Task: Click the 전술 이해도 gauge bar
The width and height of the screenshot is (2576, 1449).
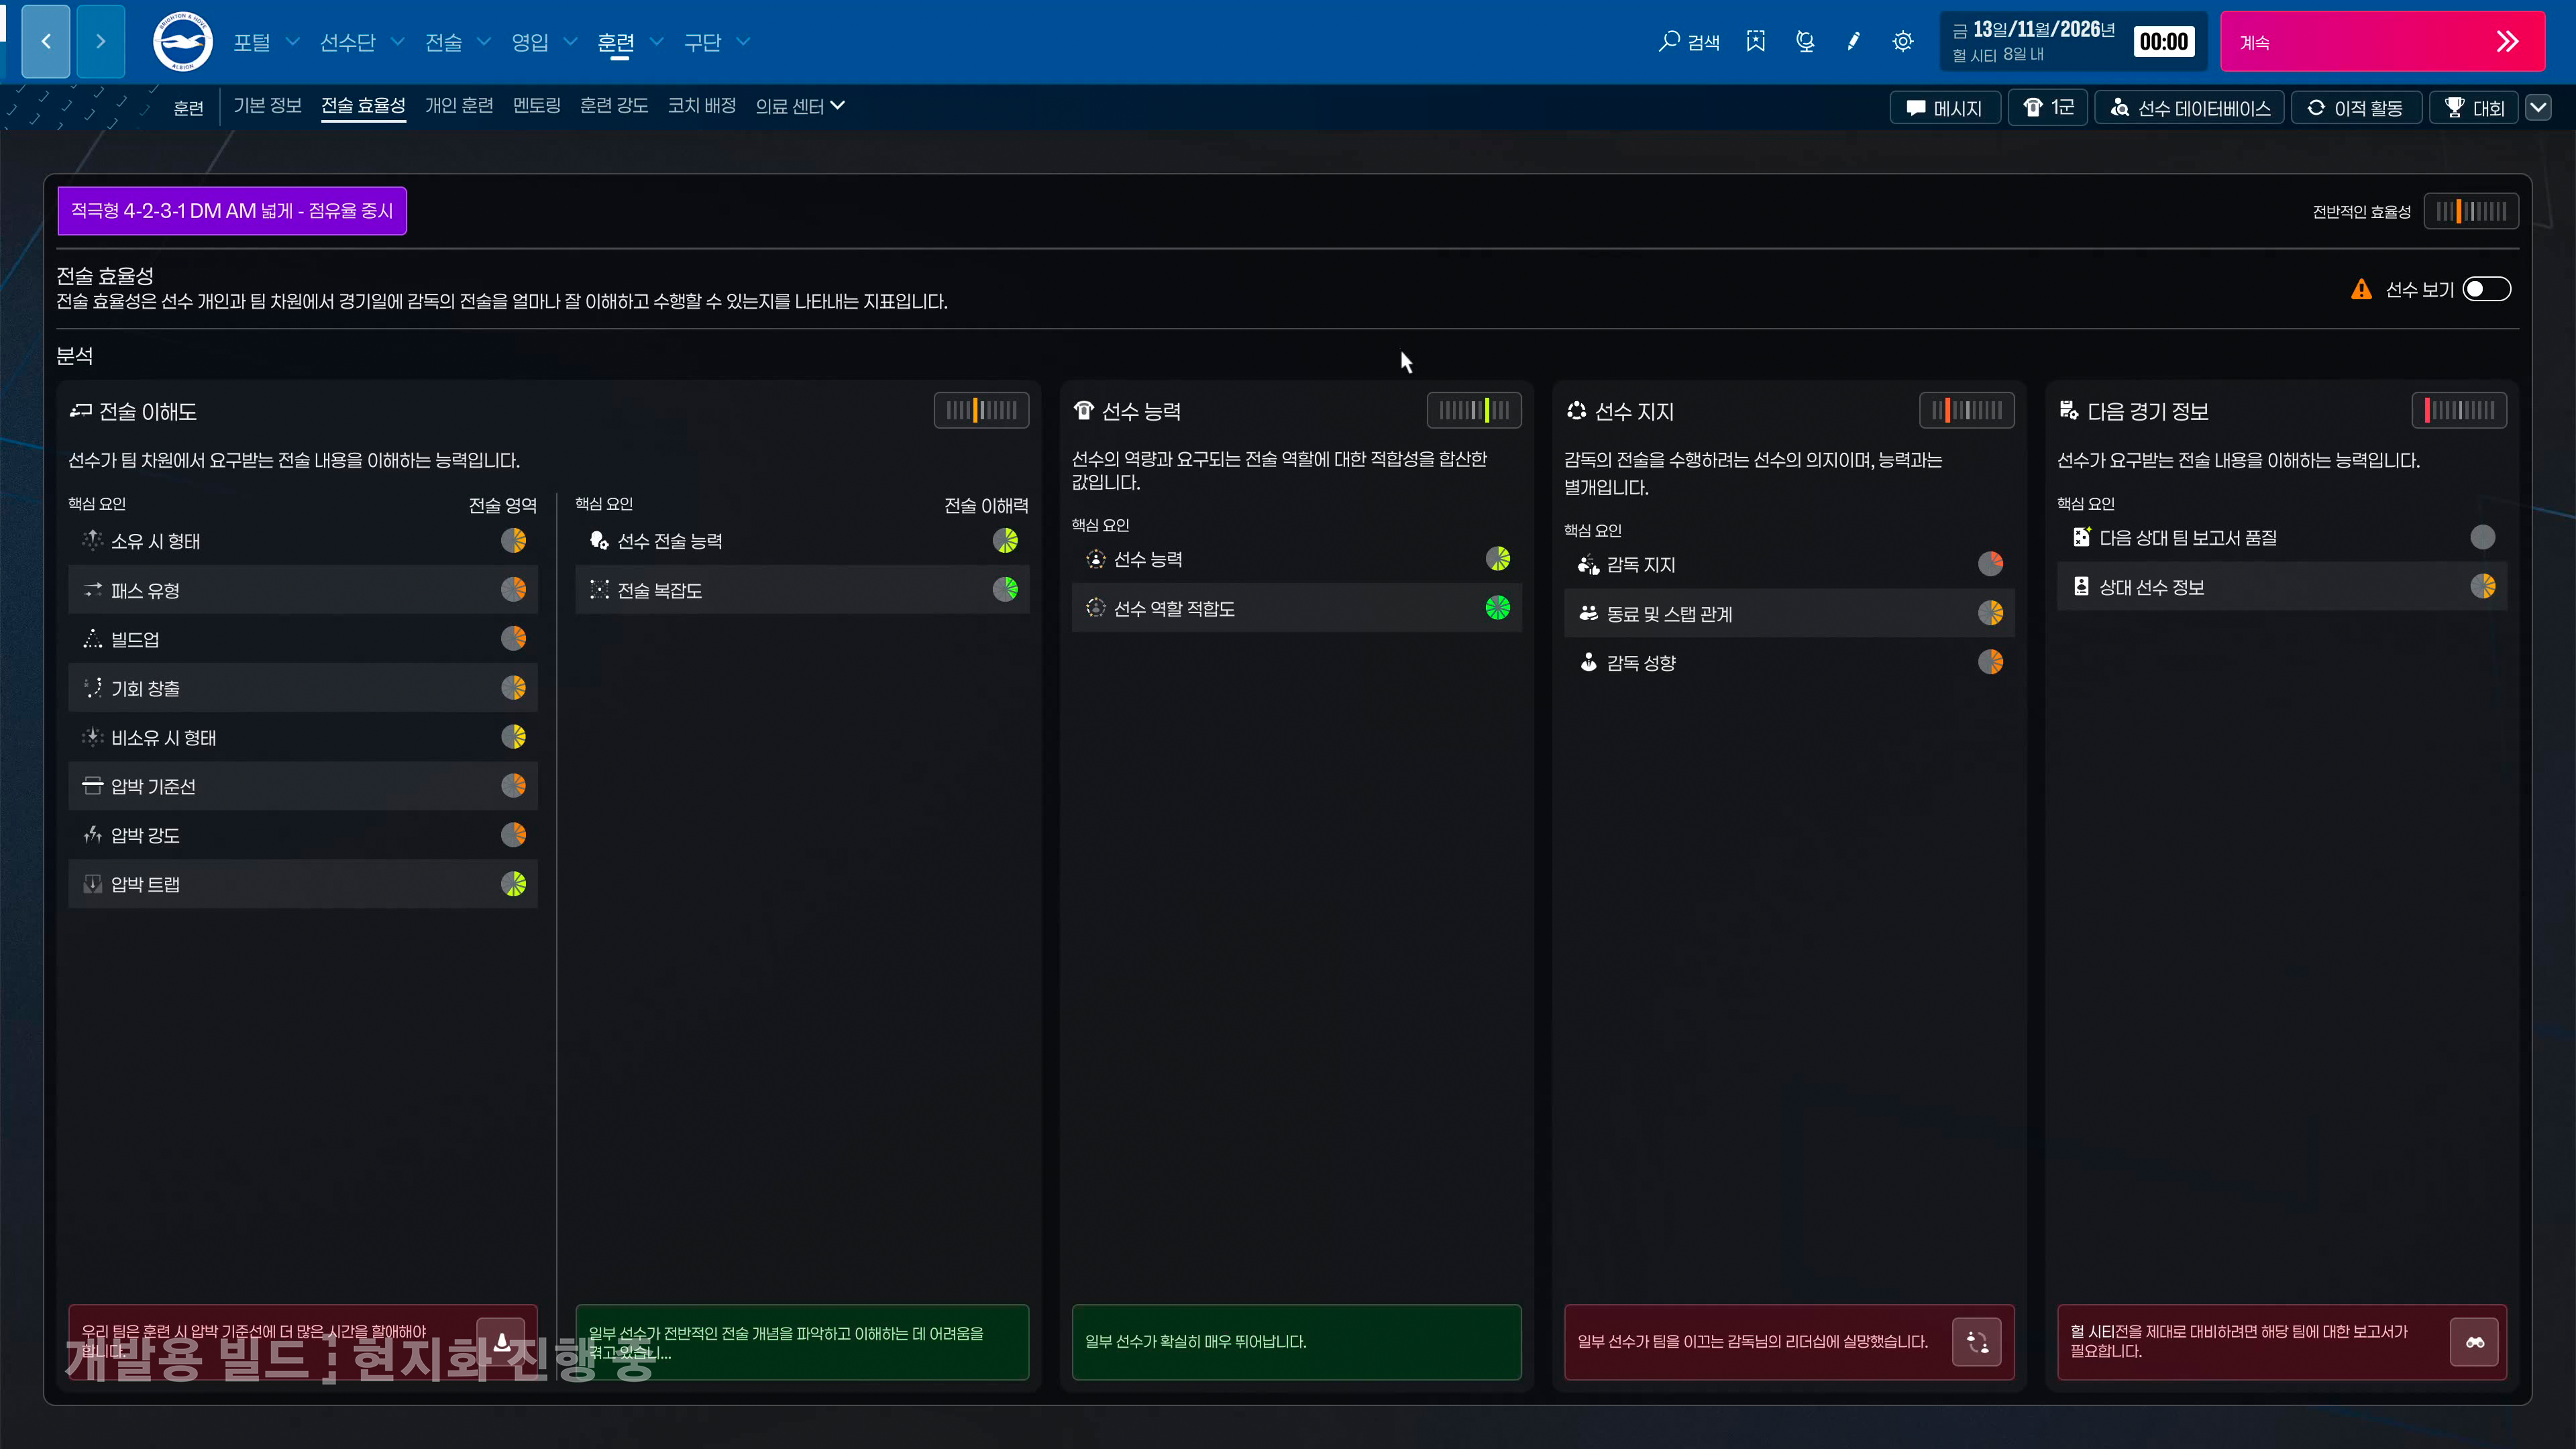Action: pos(981,410)
